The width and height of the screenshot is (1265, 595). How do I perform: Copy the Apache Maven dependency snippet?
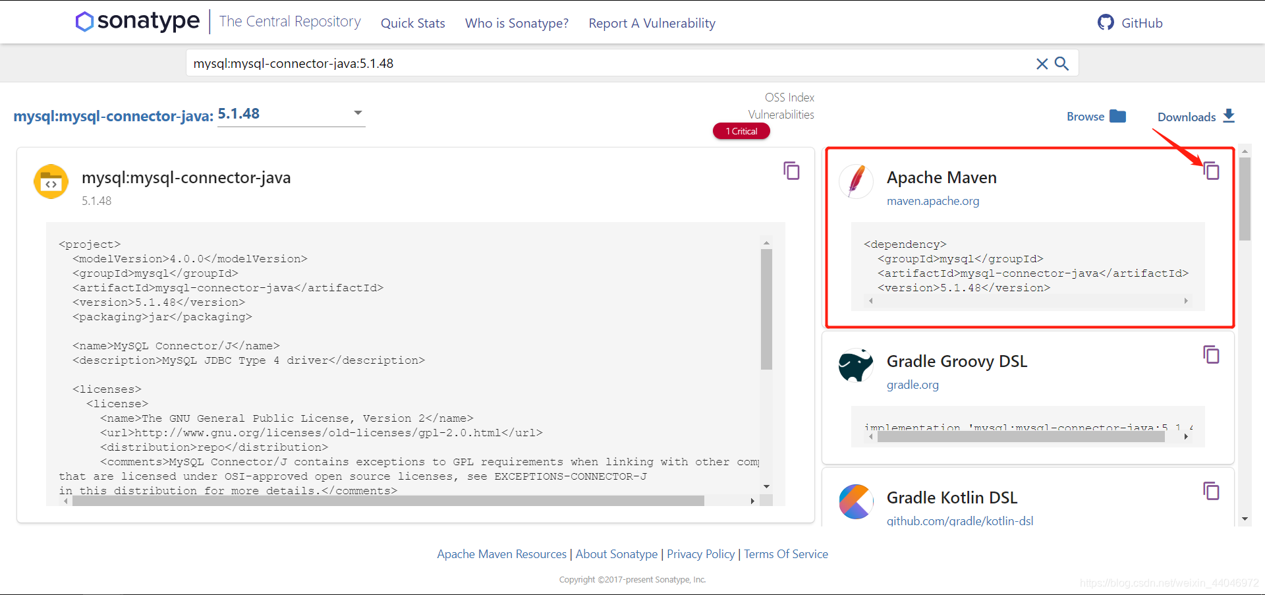pyautogui.click(x=1211, y=171)
